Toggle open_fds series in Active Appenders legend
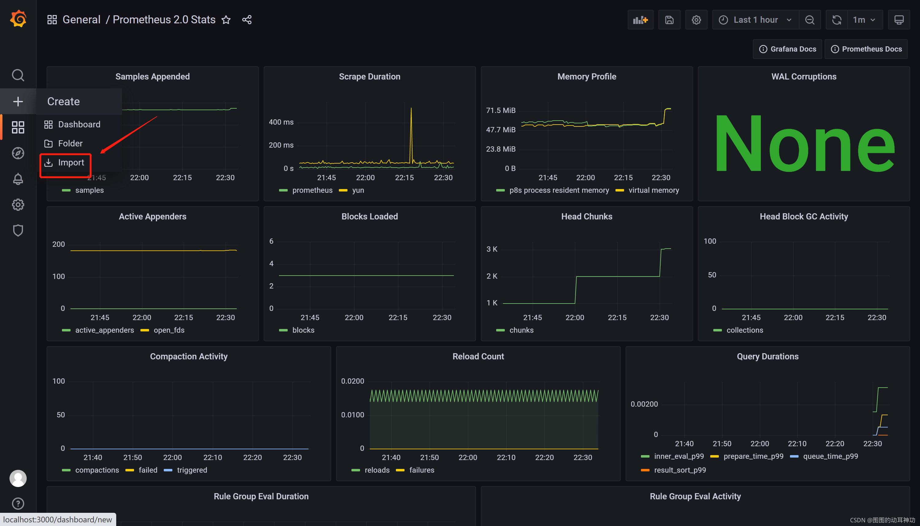 (x=169, y=330)
